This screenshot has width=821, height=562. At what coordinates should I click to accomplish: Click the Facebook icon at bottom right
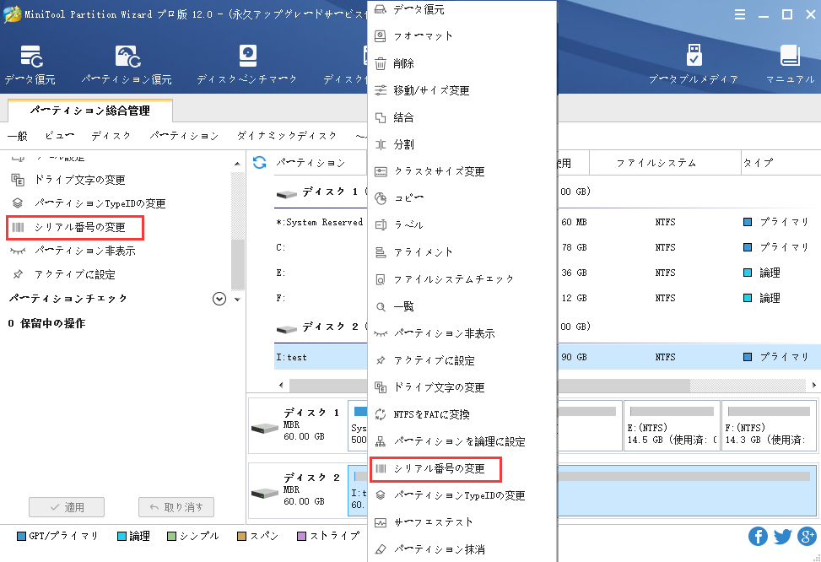[758, 536]
